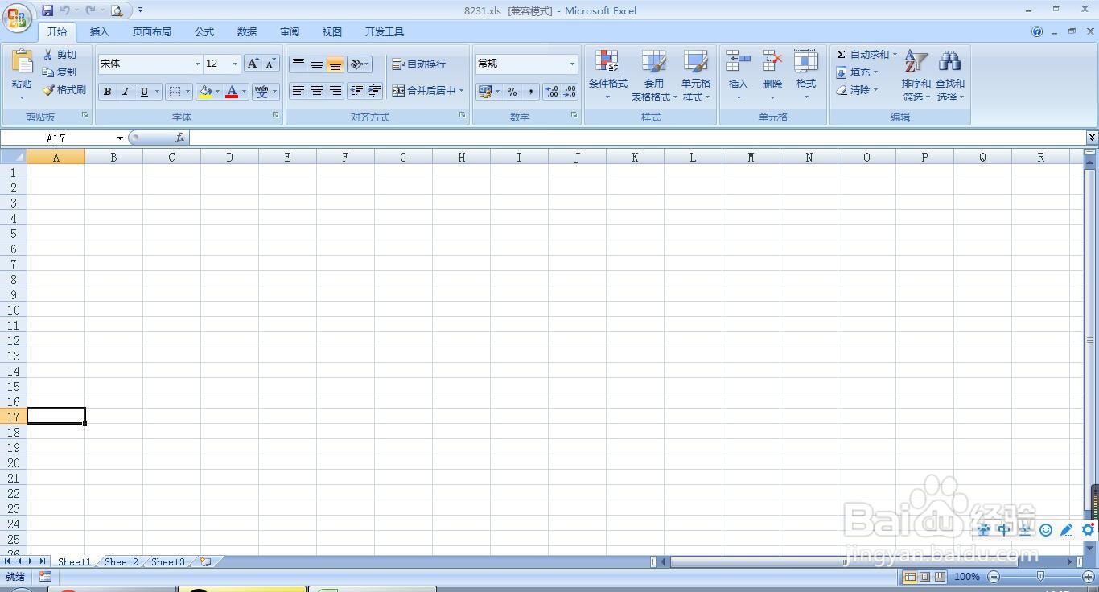Open Excel Help question mark
The width and height of the screenshot is (1099, 592).
click(1037, 32)
